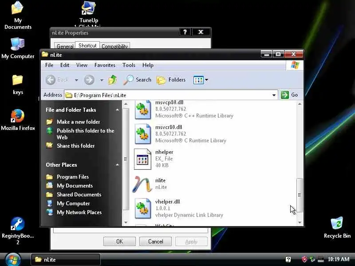Click the msvcr80.dll file name
The image size is (355, 266).
tap(169, 127)
